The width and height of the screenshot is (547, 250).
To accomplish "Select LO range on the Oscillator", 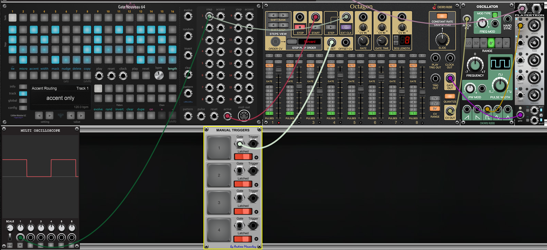I will point(469,43).
